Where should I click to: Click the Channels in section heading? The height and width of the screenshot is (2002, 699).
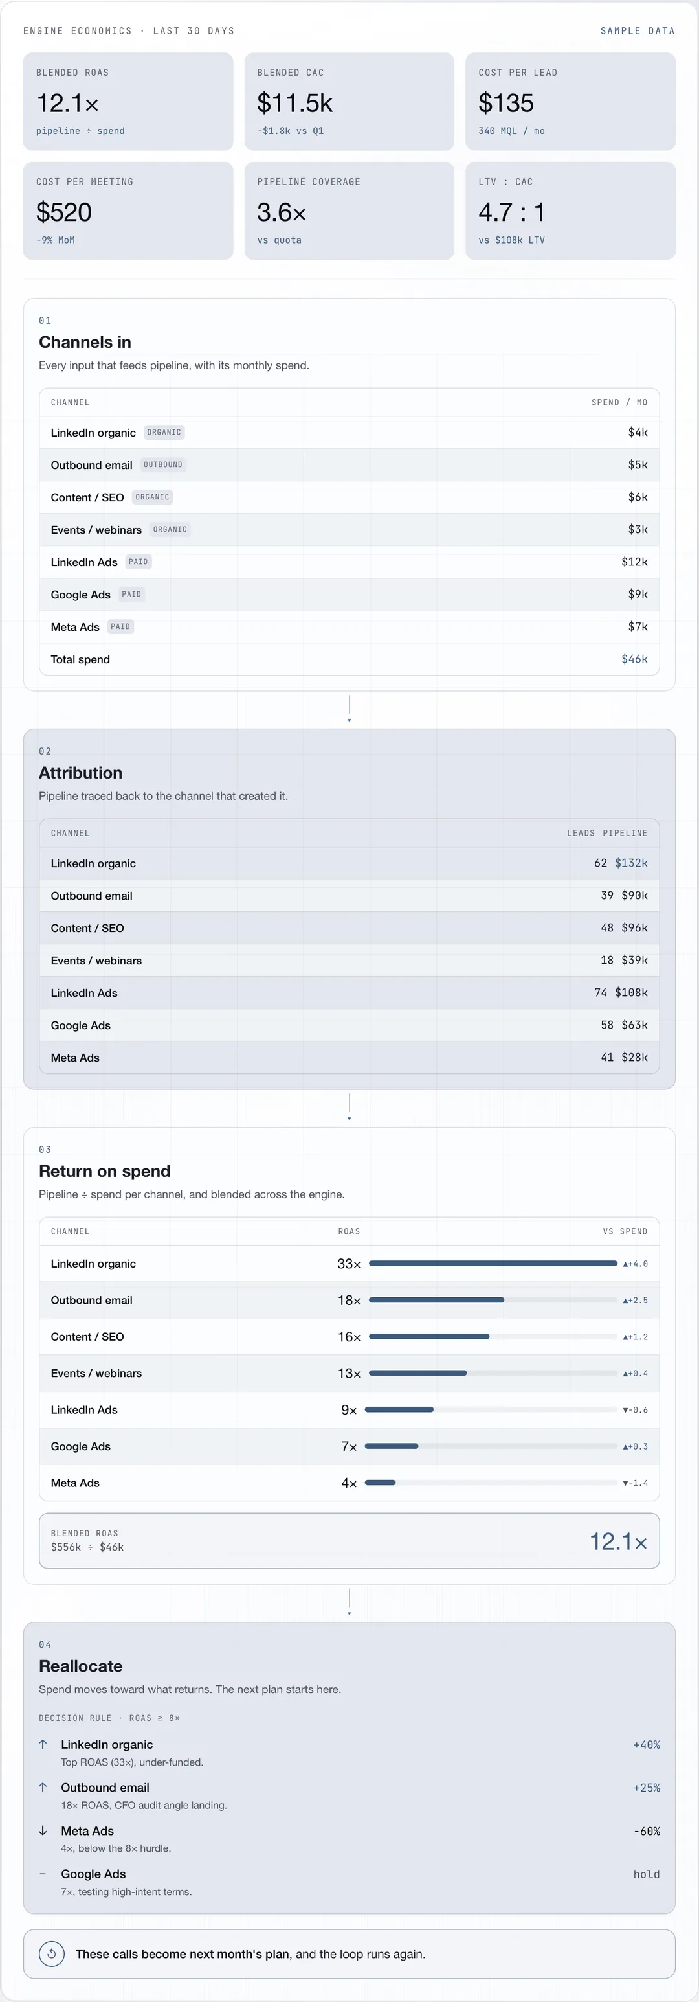click(x=85, y=342)
